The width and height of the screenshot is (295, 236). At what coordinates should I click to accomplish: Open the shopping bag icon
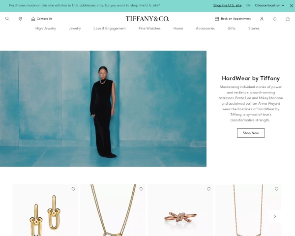pos(288,19)
